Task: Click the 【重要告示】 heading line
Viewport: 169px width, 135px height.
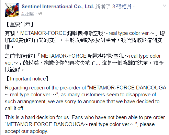Action: tap(20, 24)
